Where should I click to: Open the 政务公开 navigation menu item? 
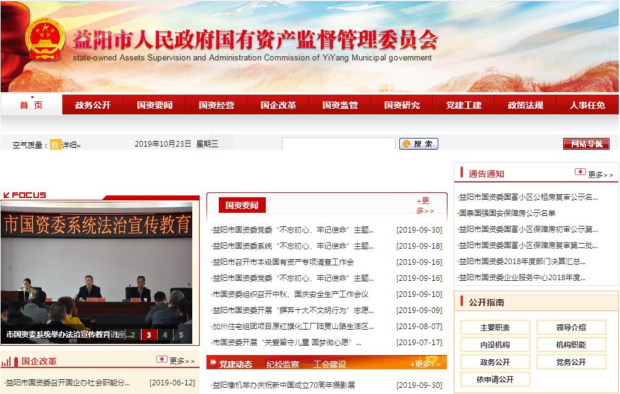pyautogui.click(x=93, y=105)
